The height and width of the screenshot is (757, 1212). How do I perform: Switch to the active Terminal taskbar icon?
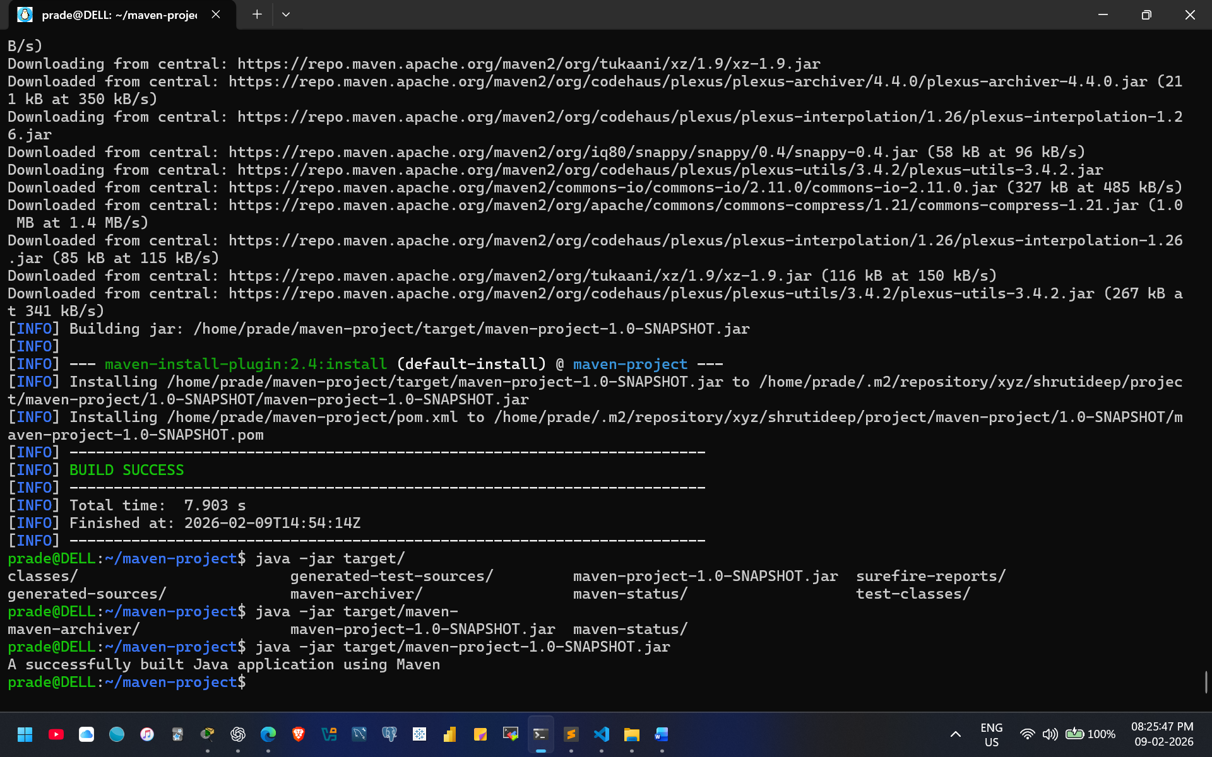click(541, 734)
